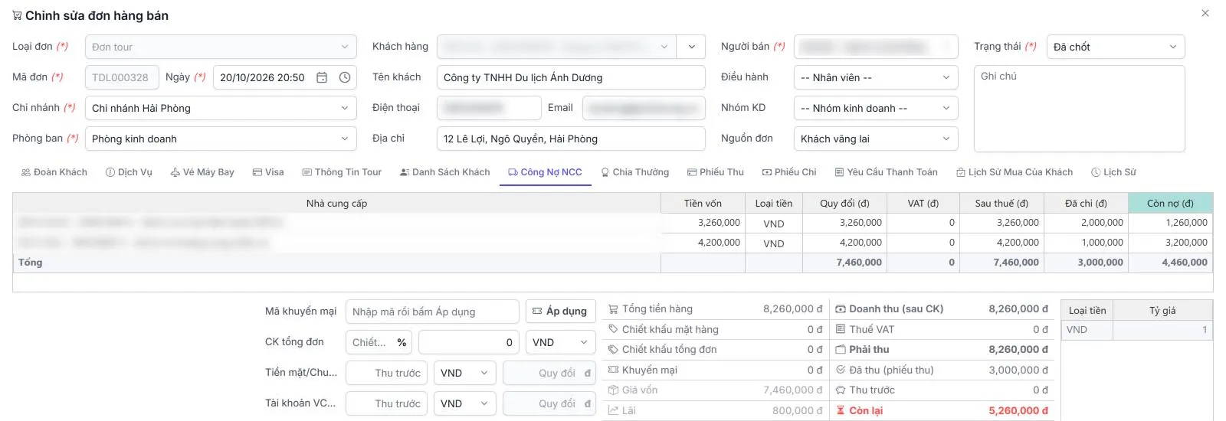1226x421 pixels.
Task: Click the Mã đơn TDL000328 field
Action: point(122,77)
